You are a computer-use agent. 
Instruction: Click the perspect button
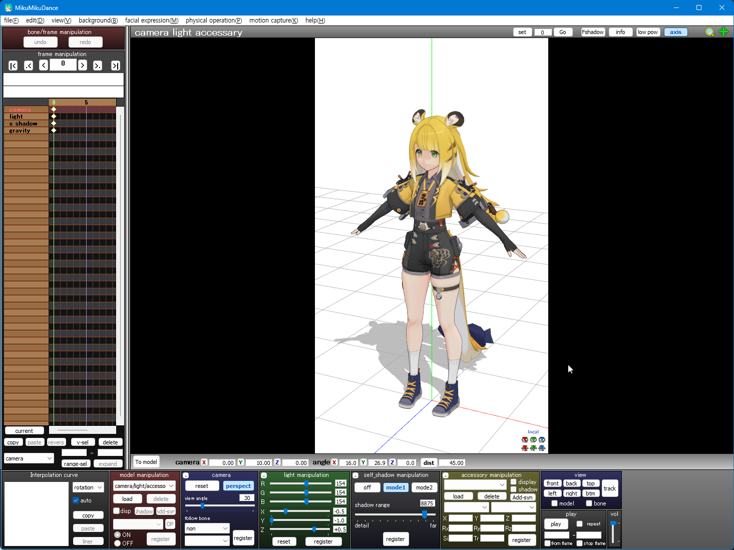[238, 486]
